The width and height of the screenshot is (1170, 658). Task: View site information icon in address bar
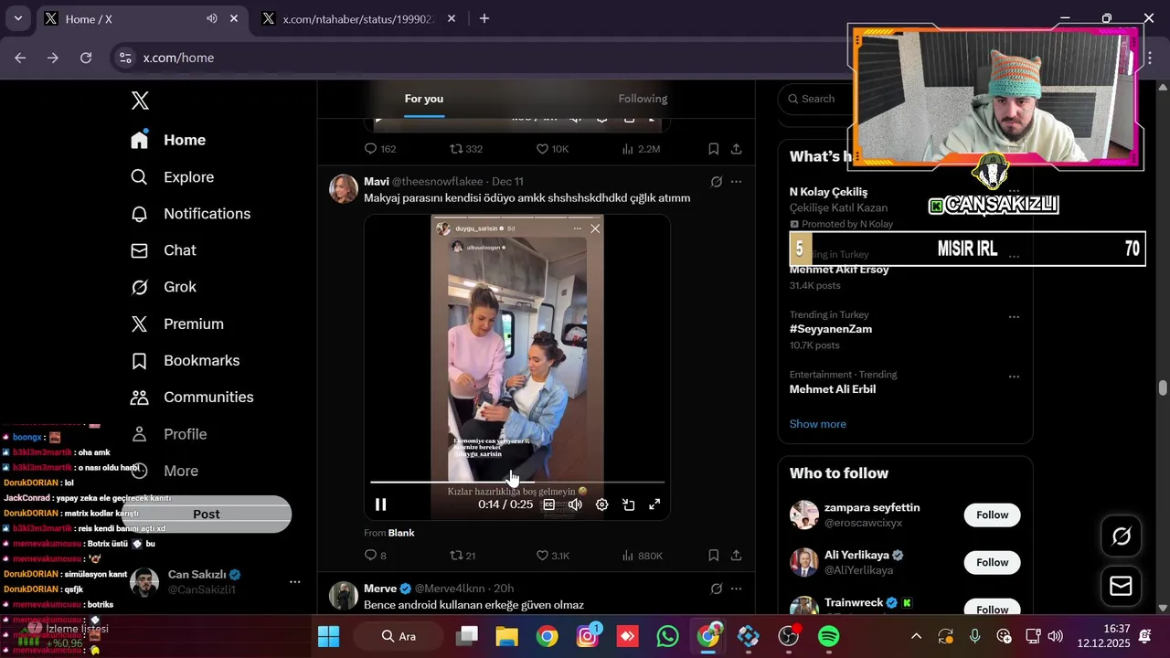click(125, 58)
